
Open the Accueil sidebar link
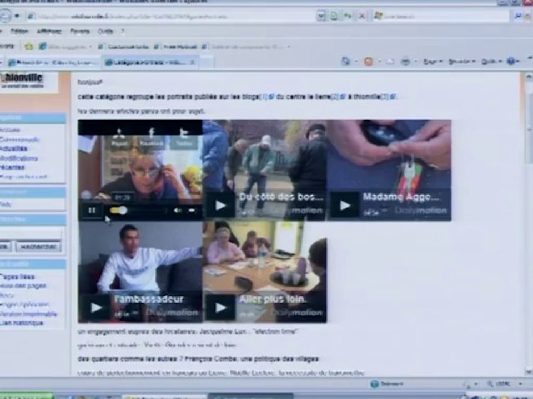click(10, 130)
